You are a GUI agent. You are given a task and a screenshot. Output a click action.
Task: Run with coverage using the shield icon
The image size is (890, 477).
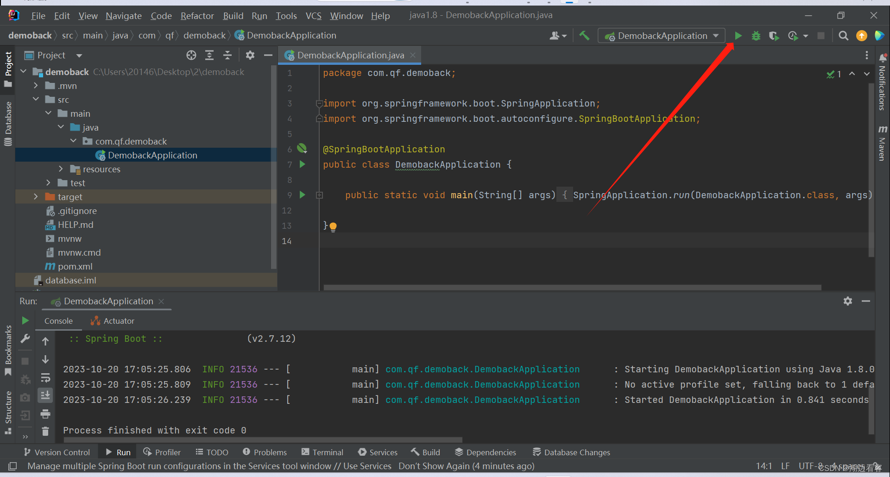[x=774, y=36]
